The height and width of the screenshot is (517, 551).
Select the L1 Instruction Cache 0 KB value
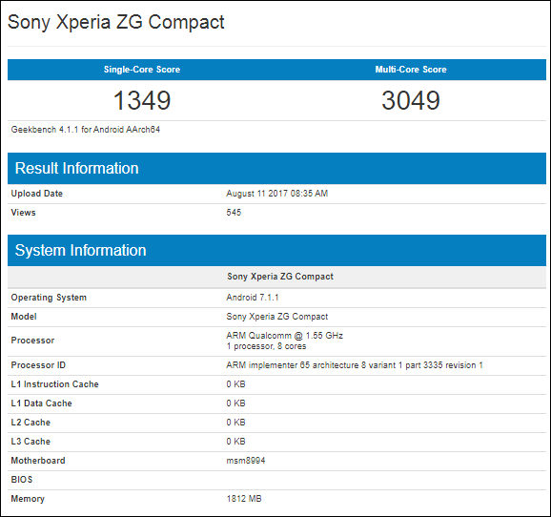(x=235, y=384)
